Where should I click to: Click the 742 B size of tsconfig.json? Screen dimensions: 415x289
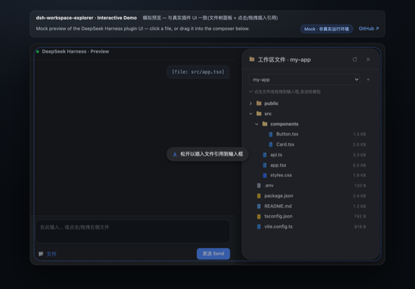(360, 216)
